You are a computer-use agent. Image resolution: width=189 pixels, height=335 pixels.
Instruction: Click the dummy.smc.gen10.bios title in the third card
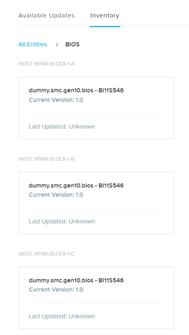coord(75,280)
